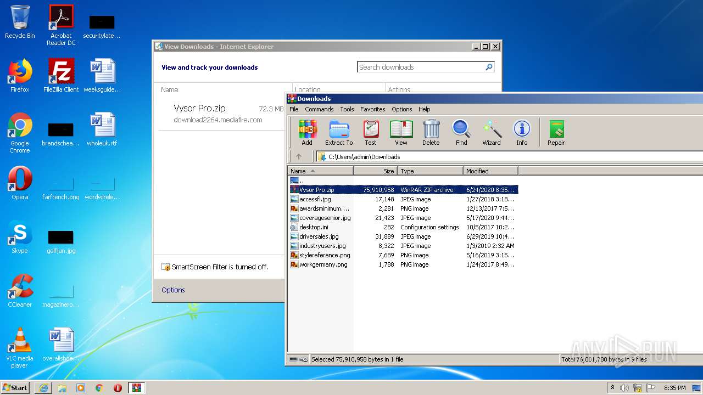Screen dimensions: 703x395
Task: Open Firefox desktop shortcut
Action: tap(20, 76)
